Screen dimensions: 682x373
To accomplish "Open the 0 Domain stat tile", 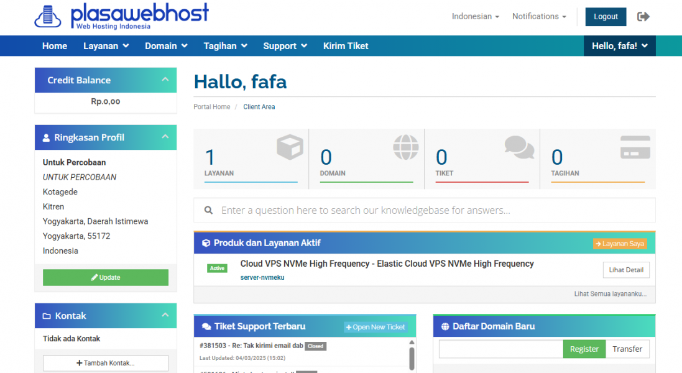I will tap(367, 159).
